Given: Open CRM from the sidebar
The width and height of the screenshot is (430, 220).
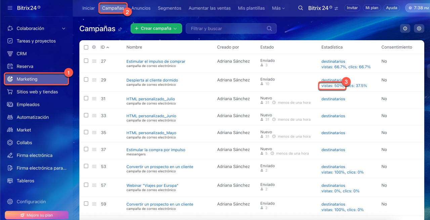Looking at the screenshot, I should click(21, 54).
